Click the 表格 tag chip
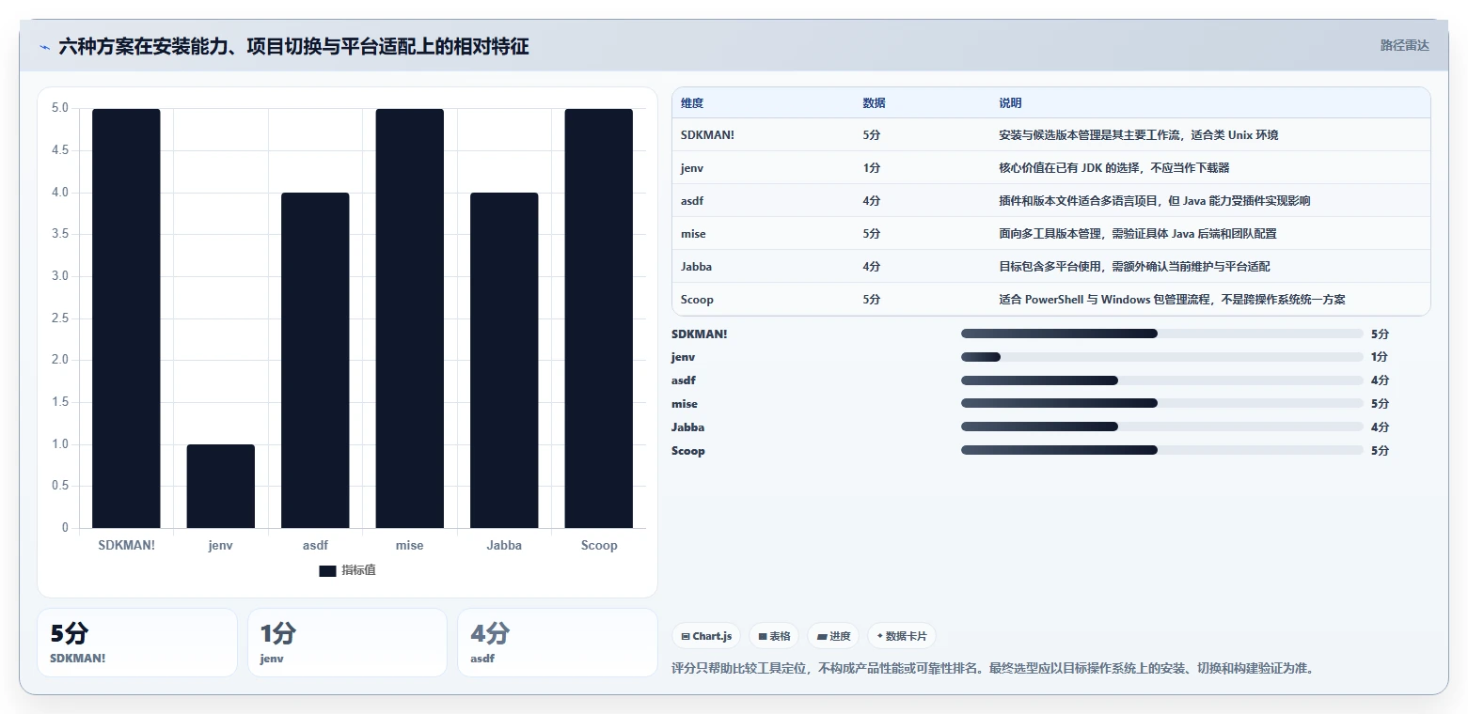 click(x=774, y=636)
